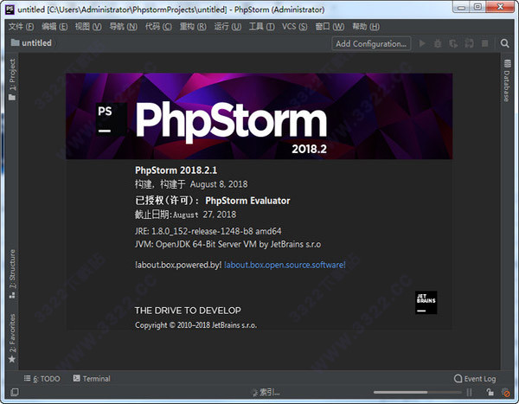Click the green Run icon
Screen dimensions: 519x404
(422, 43)
